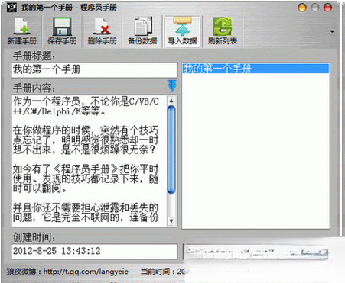345x283 pixels.
Task: Click the 创建时间 creation time field
Action: coord(94,251)
